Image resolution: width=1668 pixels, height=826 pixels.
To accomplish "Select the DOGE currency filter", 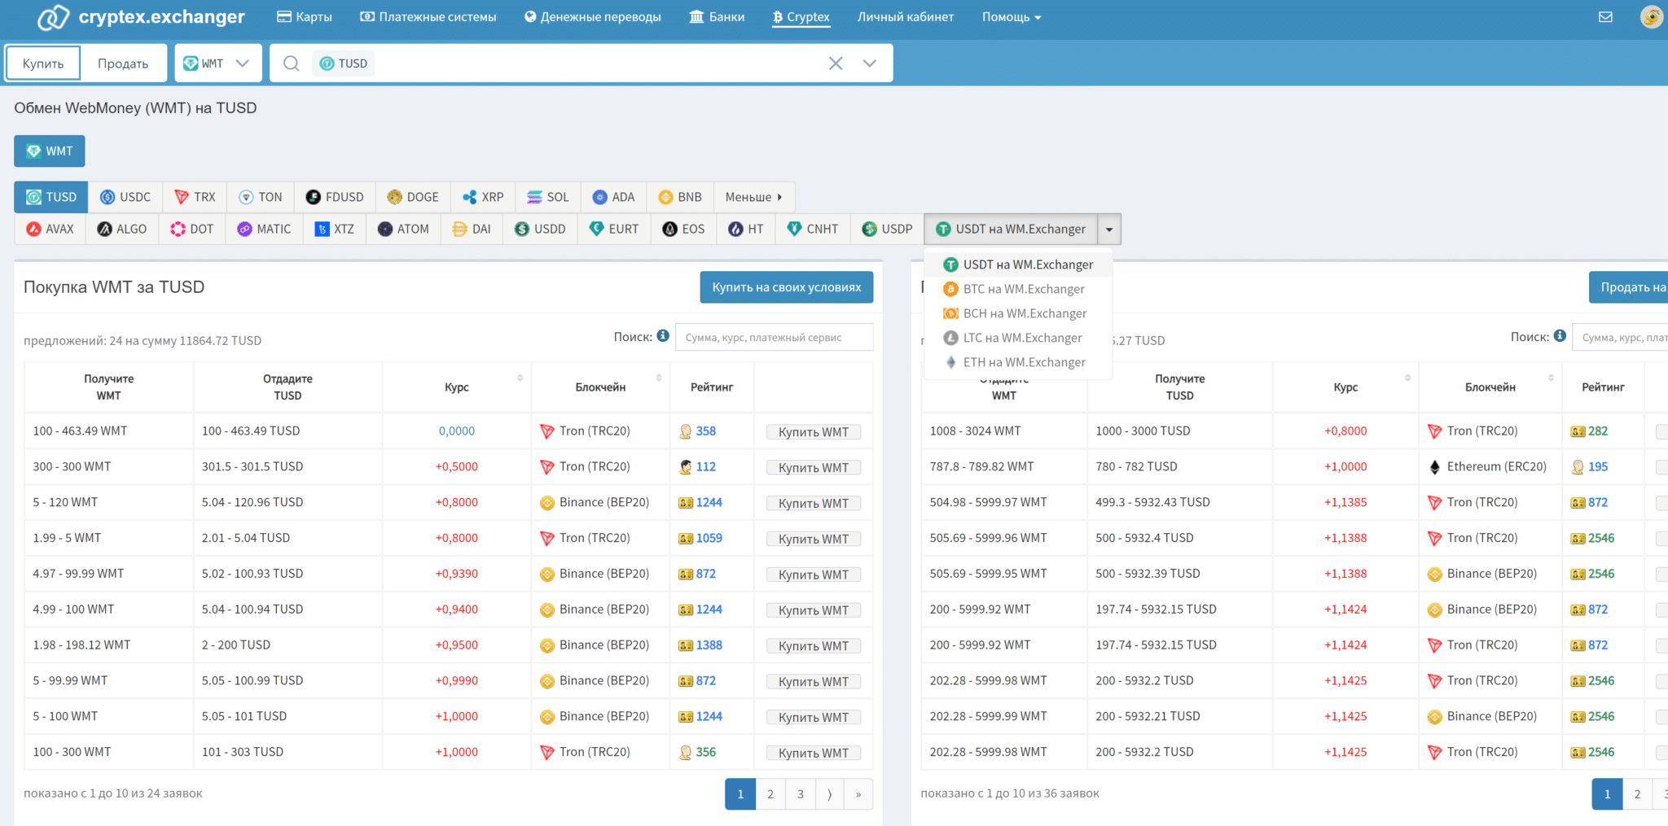I will coord(413,197).
